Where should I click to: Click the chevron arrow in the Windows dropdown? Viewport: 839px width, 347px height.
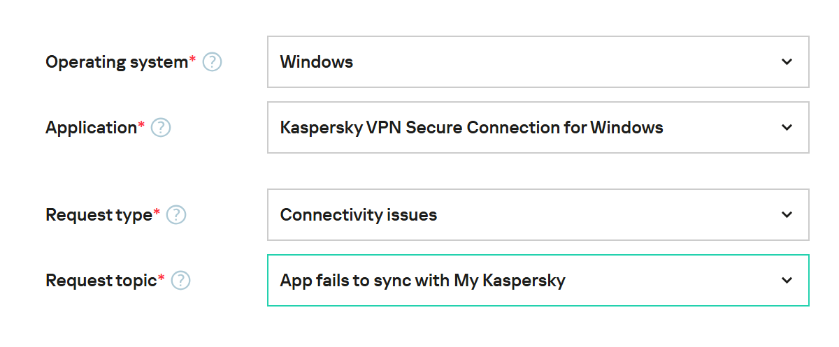point(787,62)
